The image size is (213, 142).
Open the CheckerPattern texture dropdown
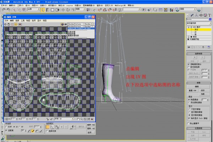(x=80, y=24)
